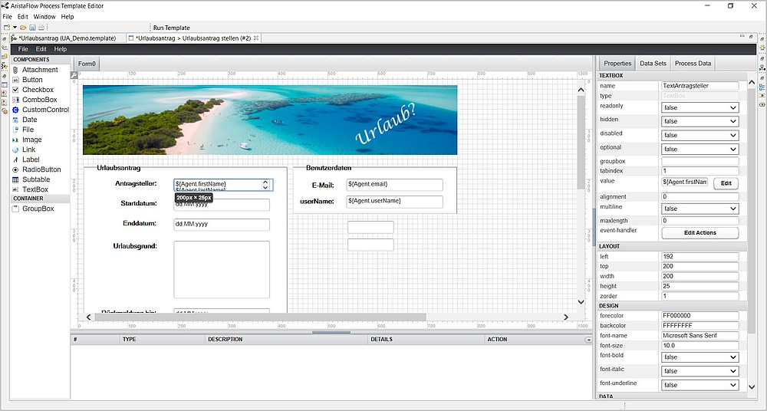Click the Edit Actions button
This screenshot has width=767, height=411.
(700, 233)
